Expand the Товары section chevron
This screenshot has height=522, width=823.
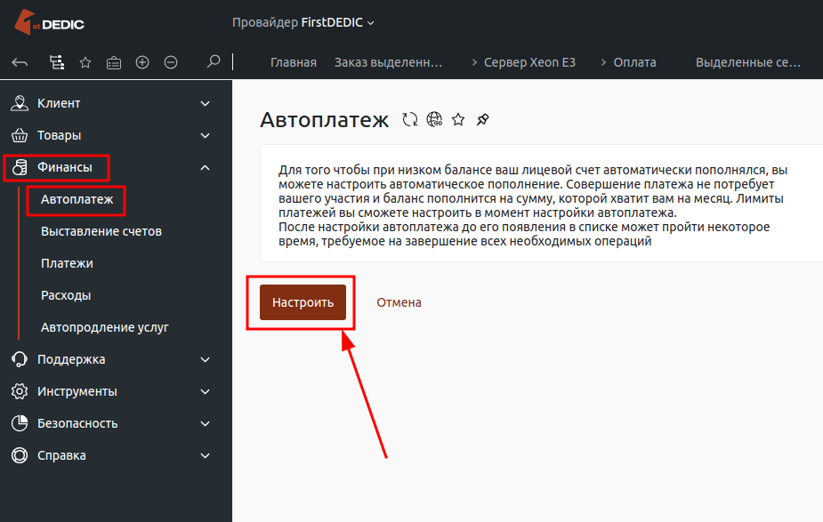(206, 136)
